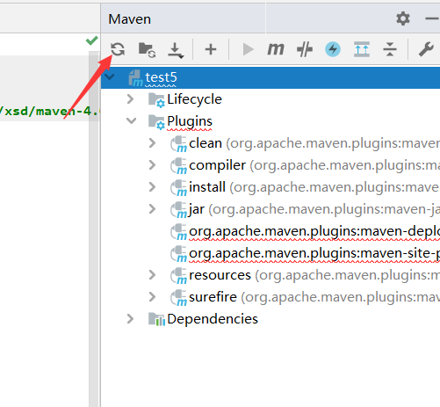
Task: Click the Plugins folder gear icon
Action: click(x=156, y=122)
